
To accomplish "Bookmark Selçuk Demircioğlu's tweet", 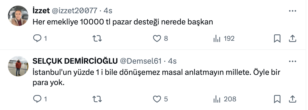I will 277,99.
